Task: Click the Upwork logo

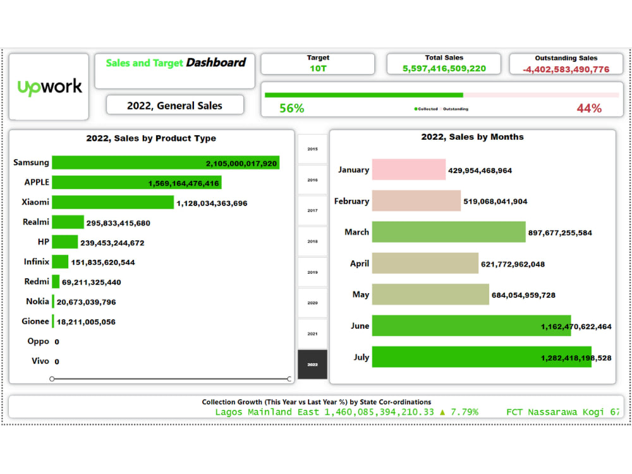Action: pyautogui.click(x=49, y=87)
